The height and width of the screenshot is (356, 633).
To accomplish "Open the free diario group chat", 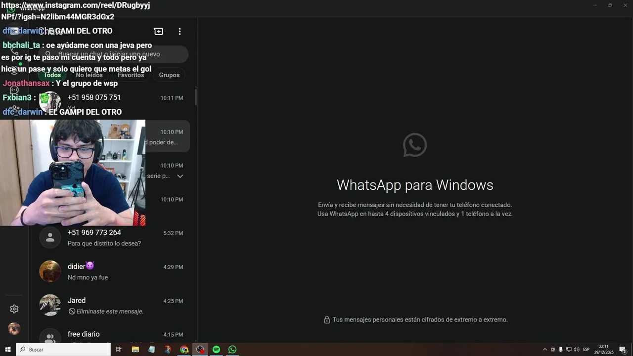I will pos(114,335).
